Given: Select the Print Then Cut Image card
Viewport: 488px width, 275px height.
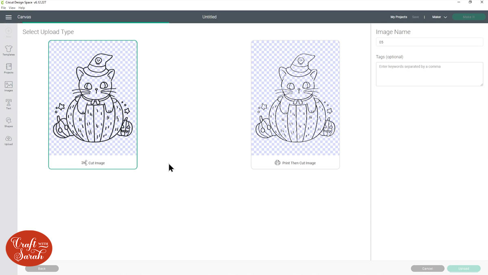Looking at the screenshot, I should [x=295, y=105].
